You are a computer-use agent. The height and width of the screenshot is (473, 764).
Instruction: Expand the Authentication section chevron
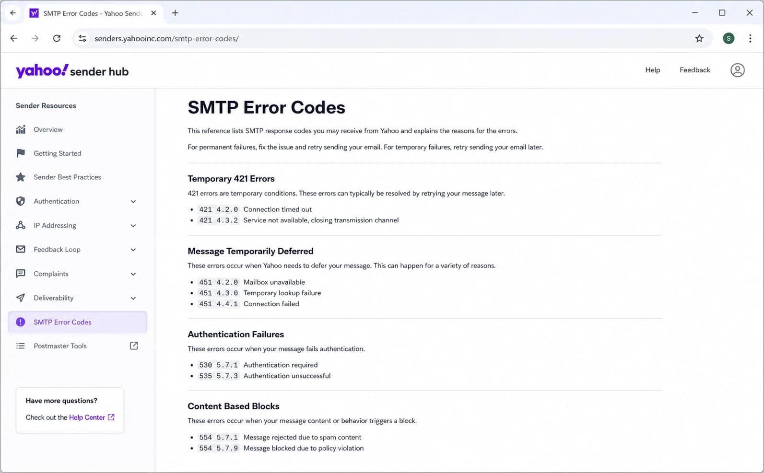click(133, 201)
